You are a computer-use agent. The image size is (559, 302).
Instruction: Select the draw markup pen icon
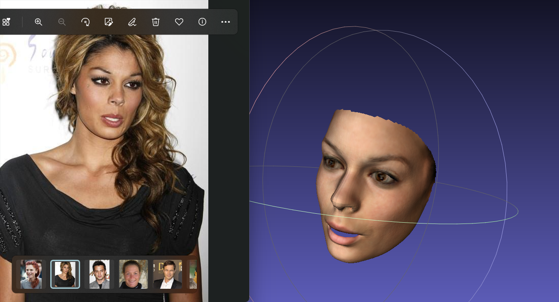132,22
